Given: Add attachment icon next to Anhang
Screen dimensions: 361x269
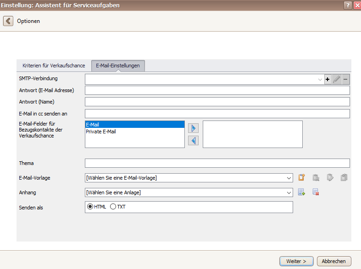Looking at the screenshot, I should (x=302, y=192).
